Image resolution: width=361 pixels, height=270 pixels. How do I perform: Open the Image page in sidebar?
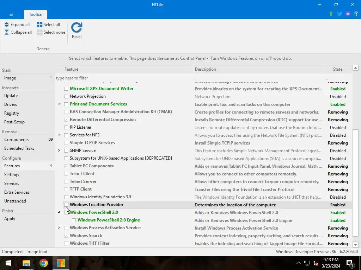point(27,78)
